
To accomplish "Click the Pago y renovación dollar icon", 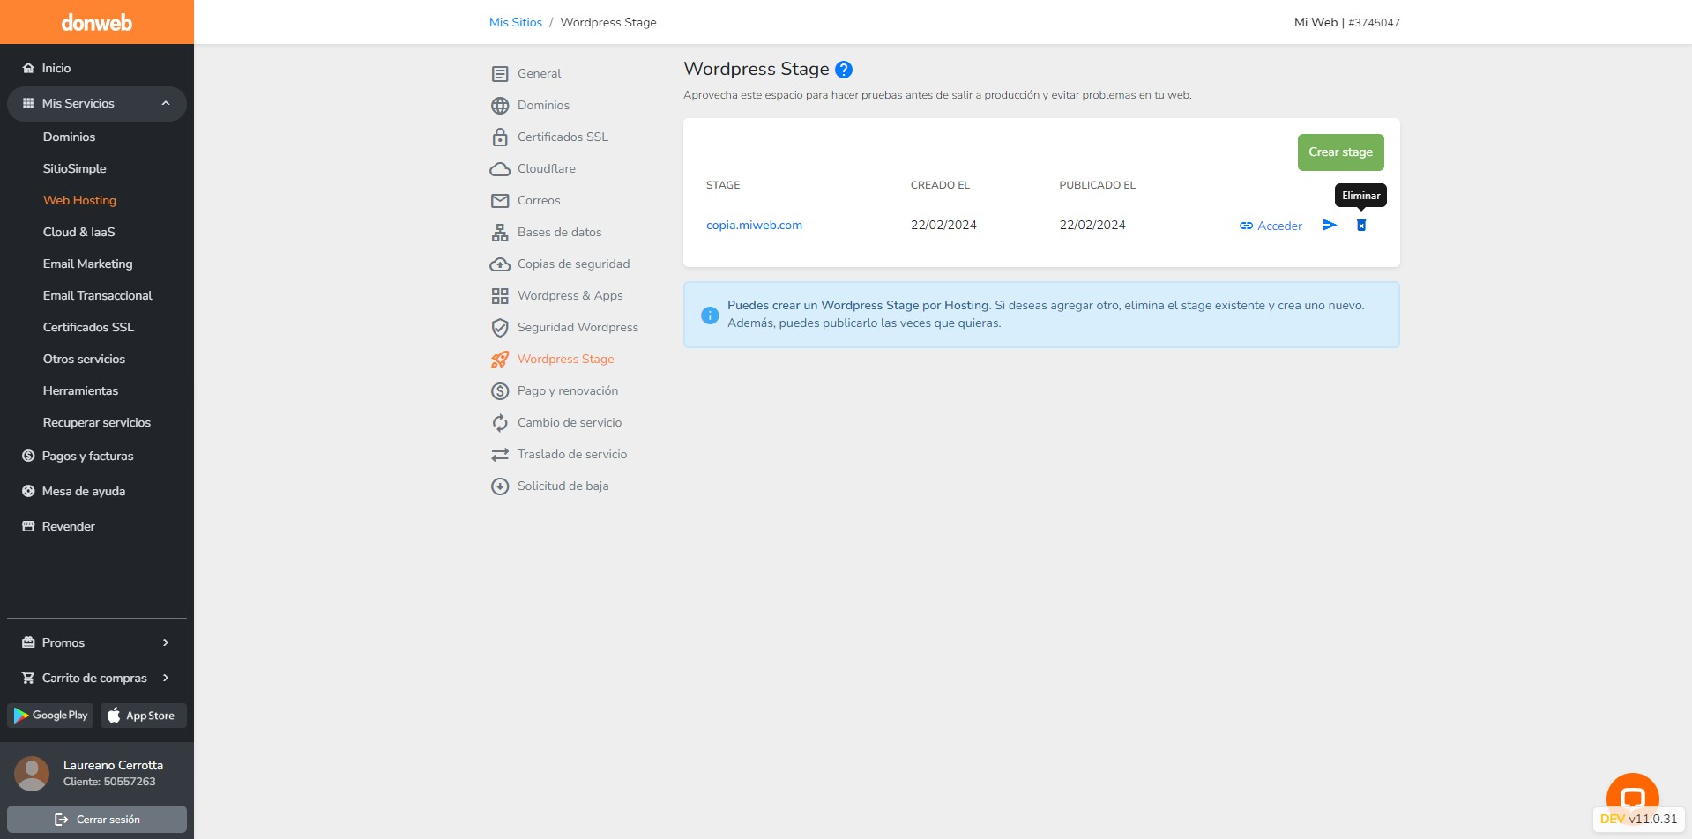I will [500, 391].
